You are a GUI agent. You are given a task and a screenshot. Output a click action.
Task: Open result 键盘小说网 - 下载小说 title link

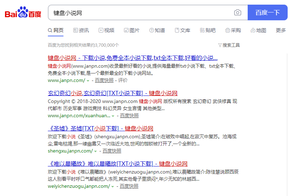[x=133, y=58]
